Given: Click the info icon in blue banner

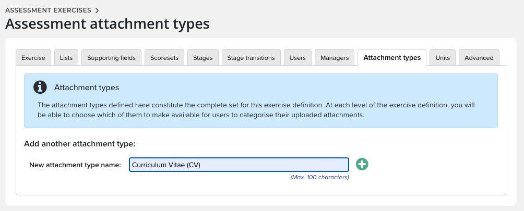Looking at the screenshot, I should pos(40,87).
